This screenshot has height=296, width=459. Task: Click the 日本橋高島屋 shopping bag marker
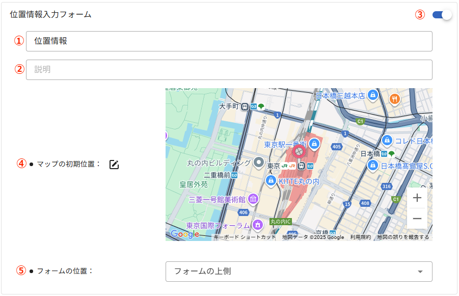(373, 166)
